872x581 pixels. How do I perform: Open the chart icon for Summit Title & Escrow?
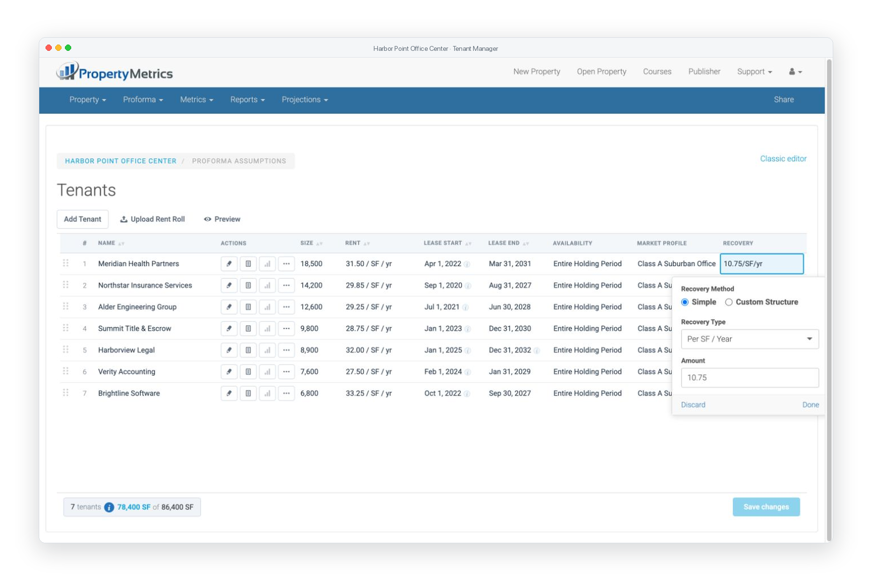267,328
